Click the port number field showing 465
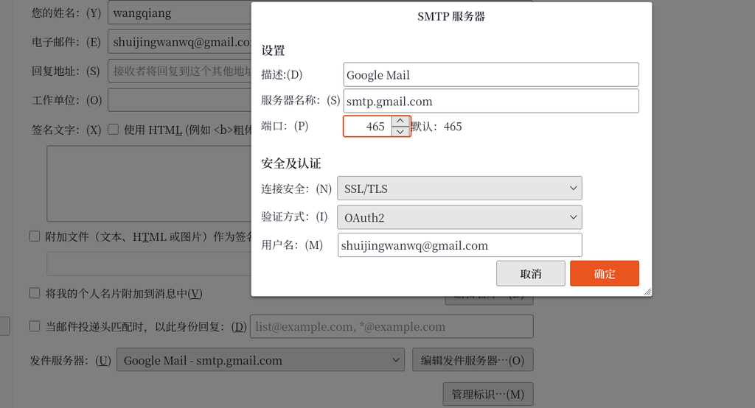Screen dimensions: 755x408 368,127
